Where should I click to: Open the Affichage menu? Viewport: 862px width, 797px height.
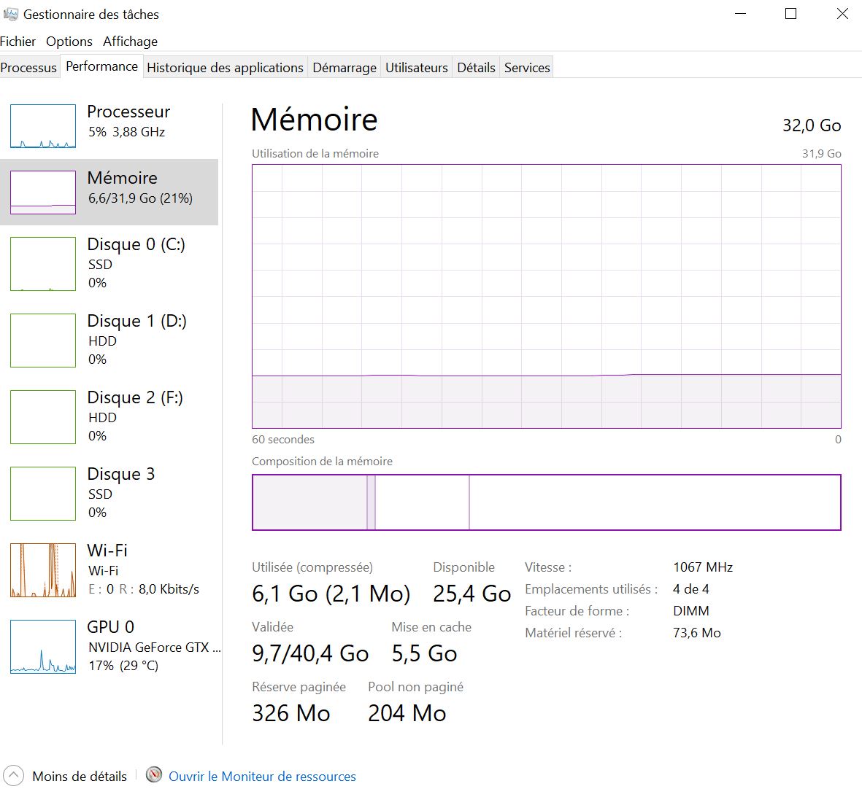pyautogui.click(x=130, y=42)
